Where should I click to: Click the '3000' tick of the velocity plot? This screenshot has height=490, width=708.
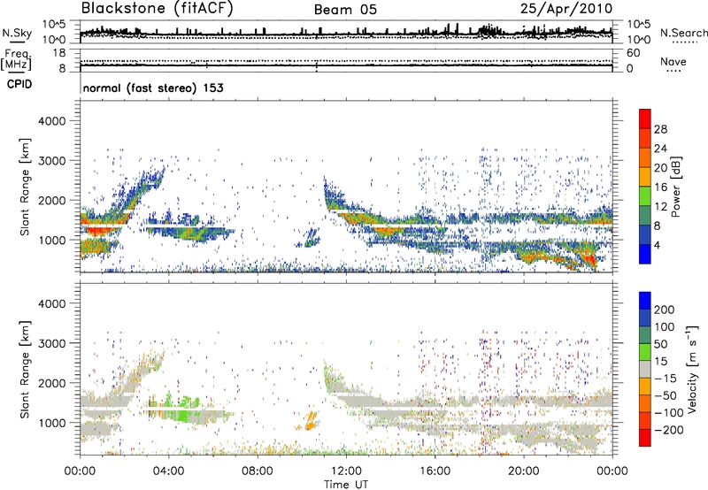click(x=51, y=343)
